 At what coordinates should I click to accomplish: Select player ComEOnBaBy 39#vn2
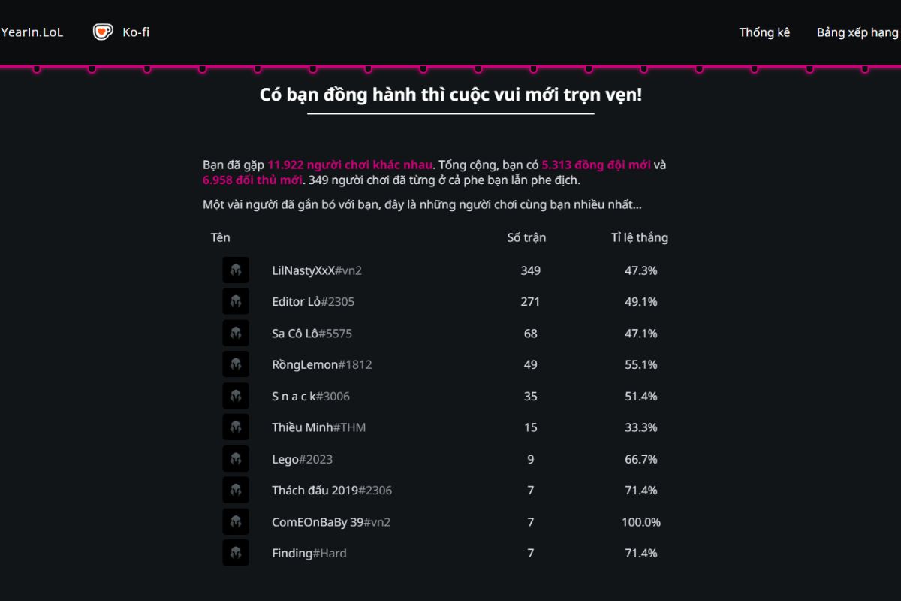(x=330, y=522)
